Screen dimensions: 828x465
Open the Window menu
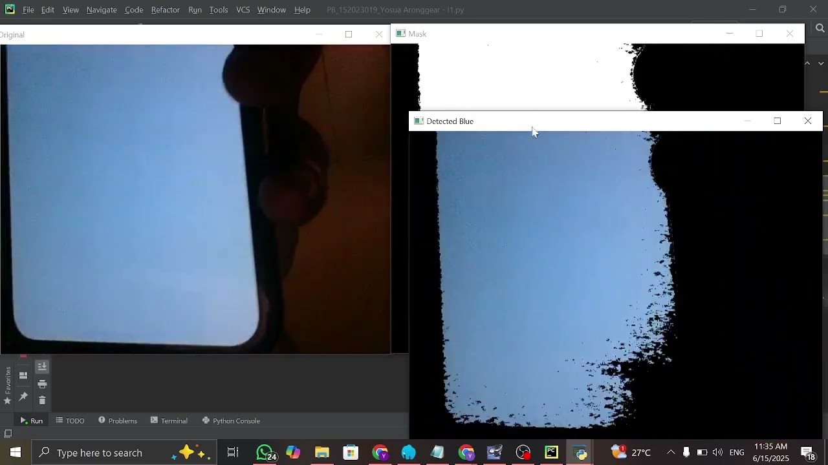coord(272,10)
